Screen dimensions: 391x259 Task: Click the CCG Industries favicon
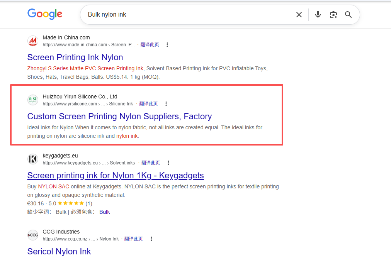coord(33,235)
